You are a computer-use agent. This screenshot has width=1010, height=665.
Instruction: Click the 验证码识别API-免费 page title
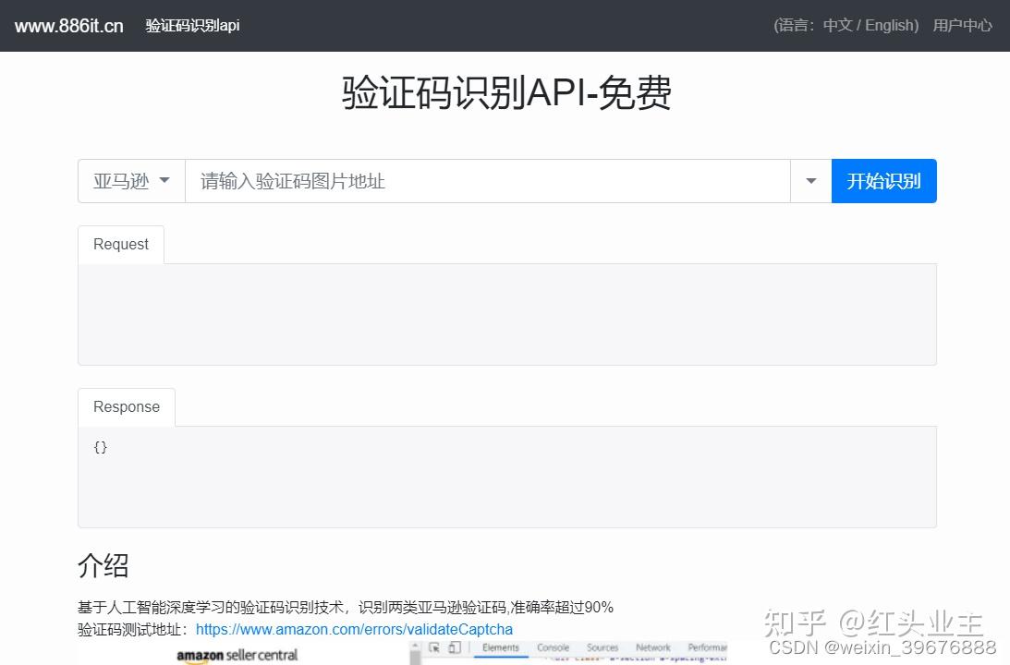tap(506, 92)
